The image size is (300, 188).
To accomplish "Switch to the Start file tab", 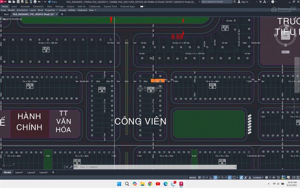I will click(6, 14).
